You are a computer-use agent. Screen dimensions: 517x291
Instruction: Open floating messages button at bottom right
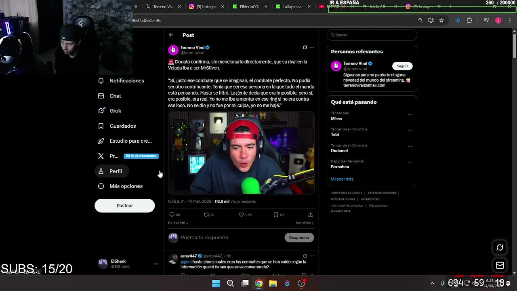pos(500,266)
